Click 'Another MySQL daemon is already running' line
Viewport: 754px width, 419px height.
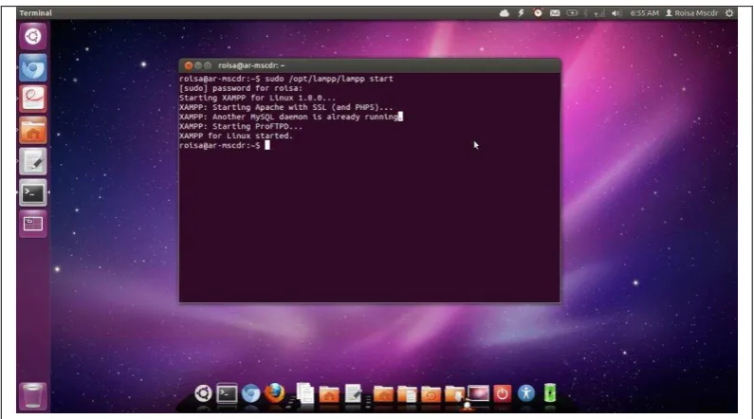tap(290, 117)
